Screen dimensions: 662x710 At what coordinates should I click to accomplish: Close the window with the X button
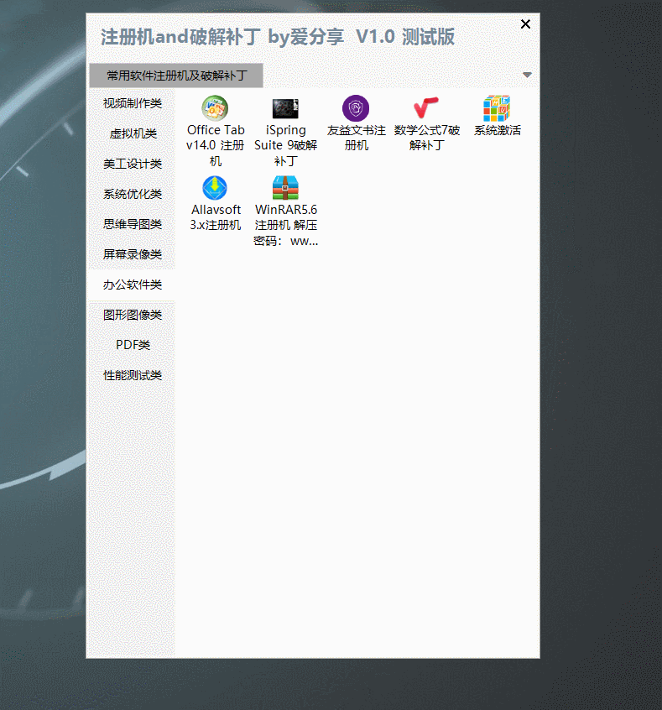(x=525, y=24)
